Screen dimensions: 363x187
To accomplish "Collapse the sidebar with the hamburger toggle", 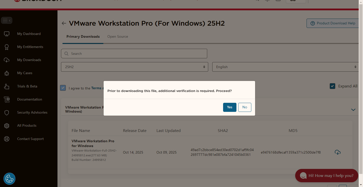I will [7, 21].
